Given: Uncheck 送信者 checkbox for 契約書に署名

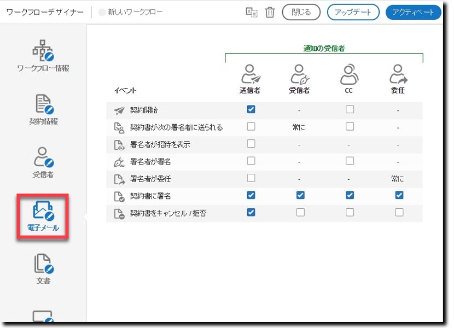Looking at the screenshot, I should (251, 195).
